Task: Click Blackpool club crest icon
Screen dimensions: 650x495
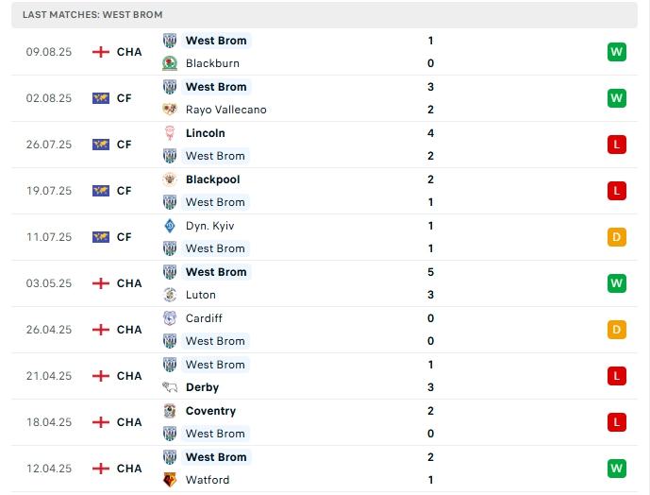Action: click(x=170, y=179)
